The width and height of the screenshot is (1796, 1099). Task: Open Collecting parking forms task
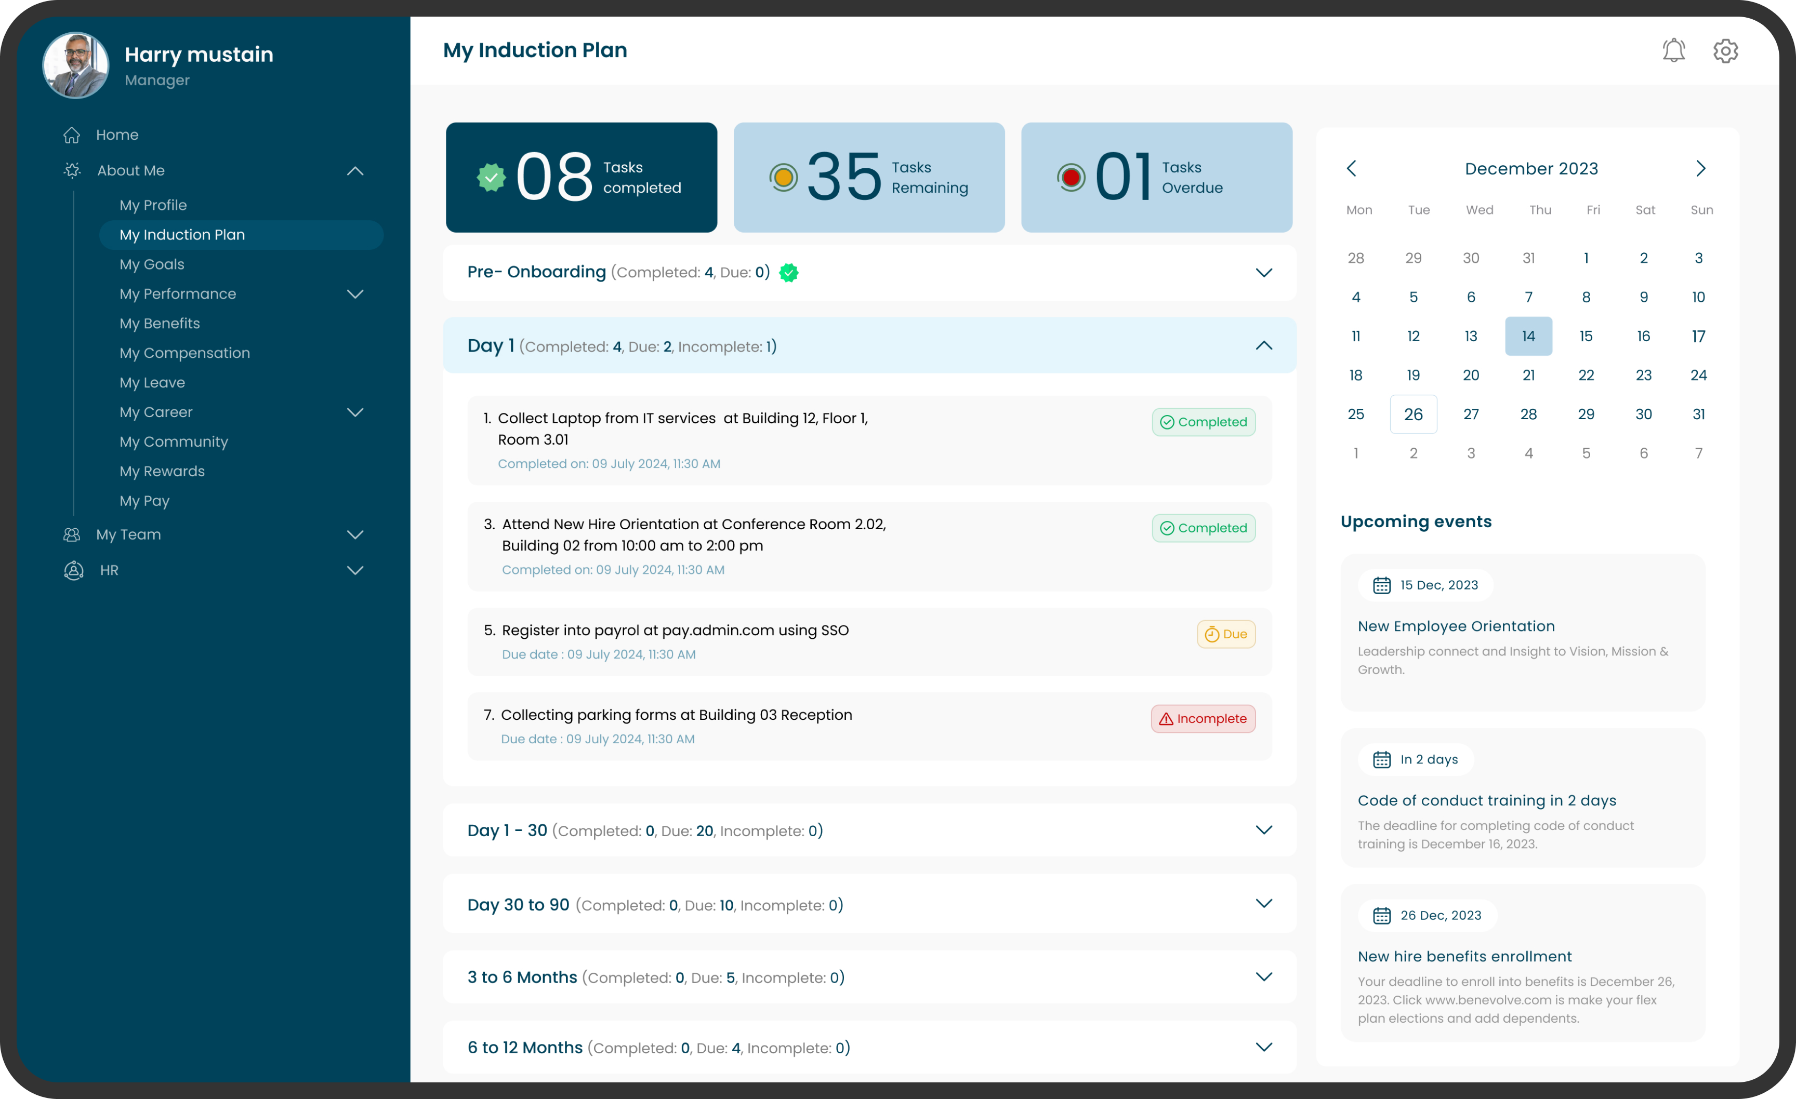(869, 726)
